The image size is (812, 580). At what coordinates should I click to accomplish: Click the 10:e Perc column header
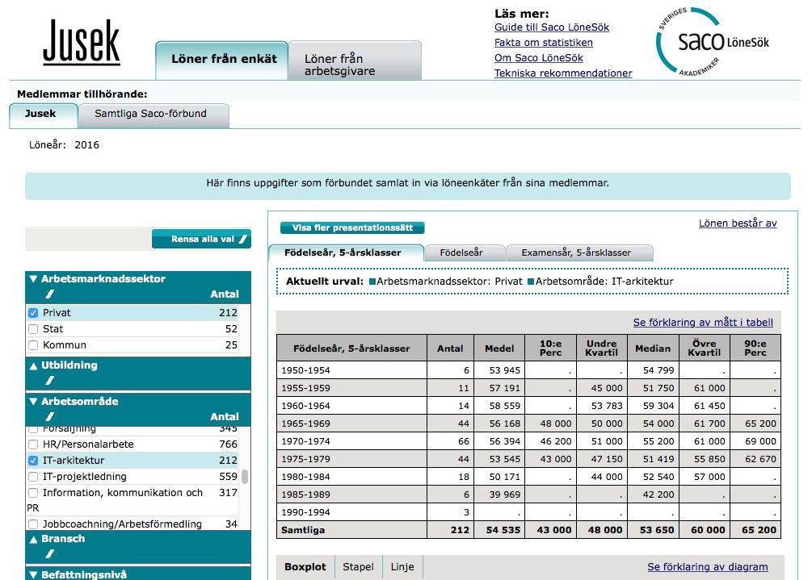click(550, 348)
